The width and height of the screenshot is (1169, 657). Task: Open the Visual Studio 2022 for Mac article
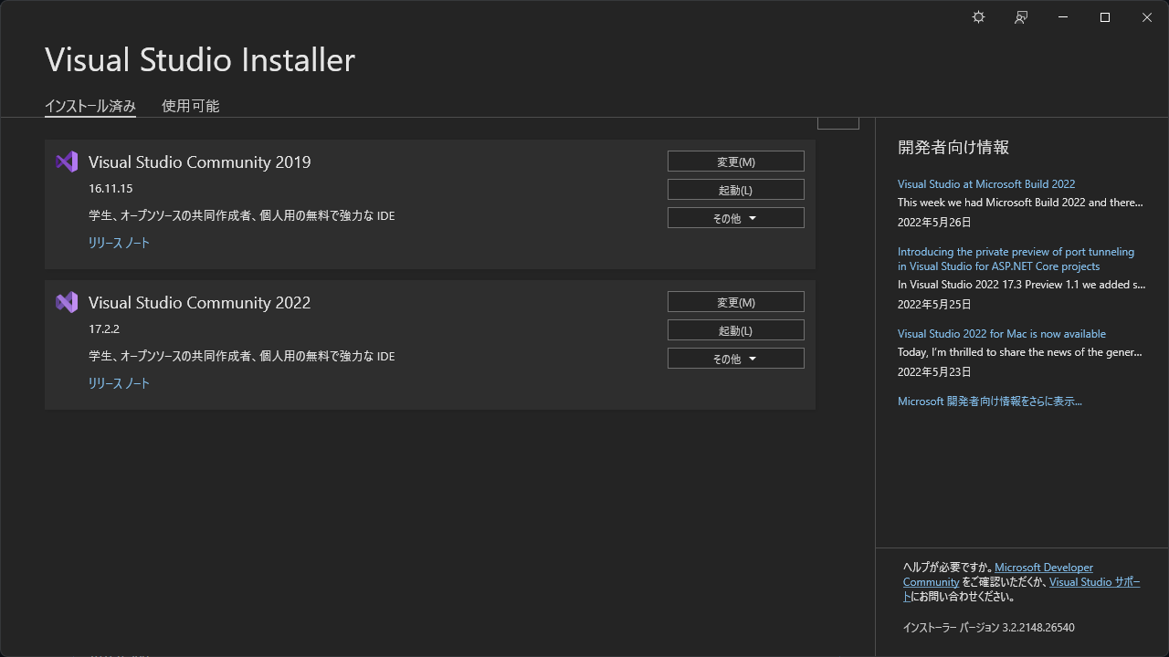click(x=1002, y=333)
